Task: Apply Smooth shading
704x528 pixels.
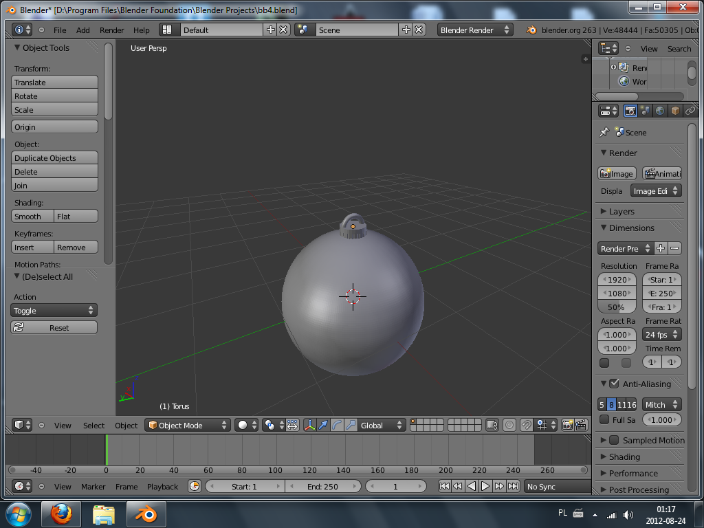Action: click(x=32, y=217)
